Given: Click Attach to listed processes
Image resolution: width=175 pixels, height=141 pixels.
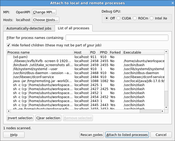Looking at the screenshot, I should tap(127, 135).
